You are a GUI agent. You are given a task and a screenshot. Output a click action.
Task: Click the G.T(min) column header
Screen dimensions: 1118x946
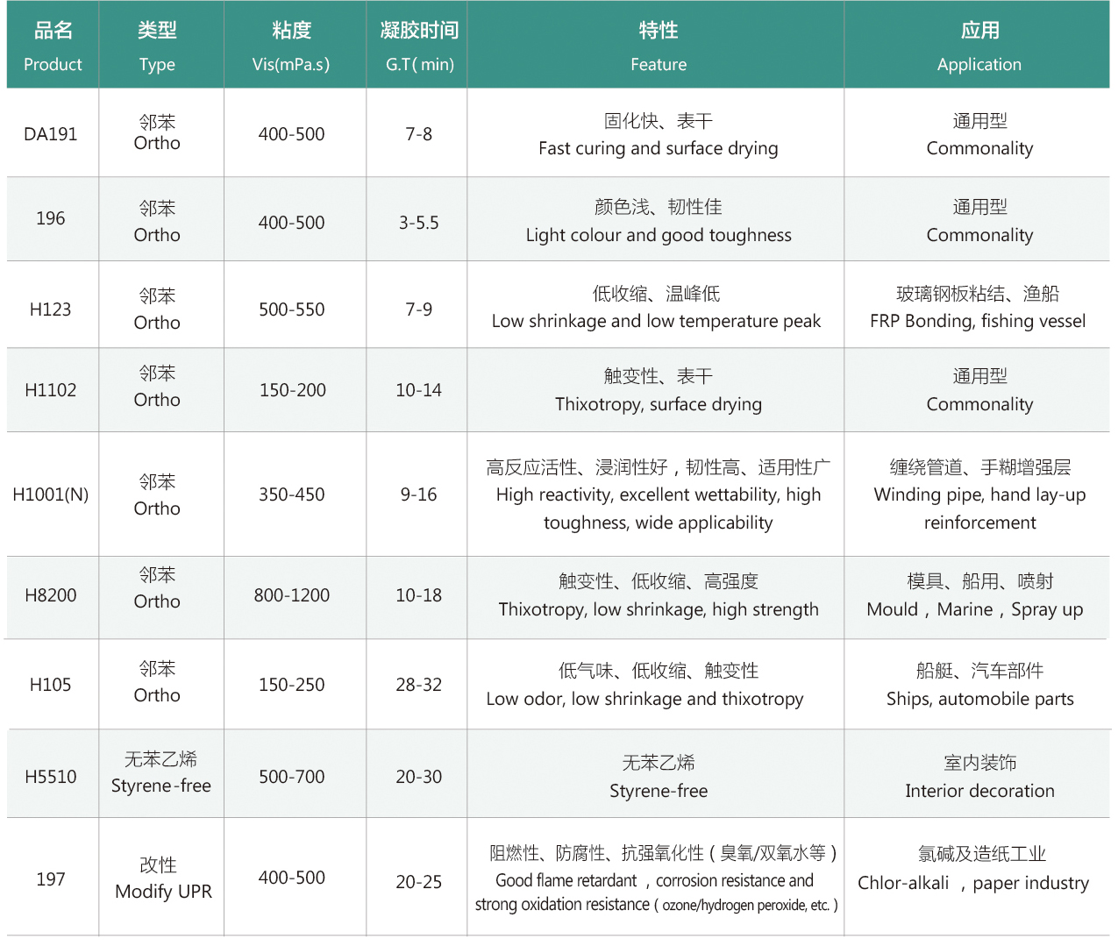pyautogui.click(x=419, y=46)
